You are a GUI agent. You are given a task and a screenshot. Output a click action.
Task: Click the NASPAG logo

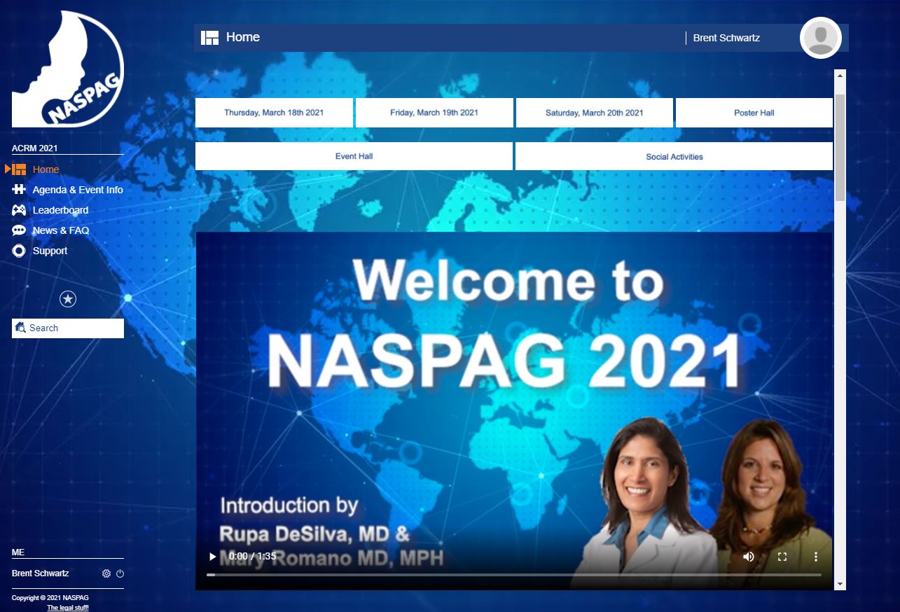pyautogui.click(x=68, y=69)
